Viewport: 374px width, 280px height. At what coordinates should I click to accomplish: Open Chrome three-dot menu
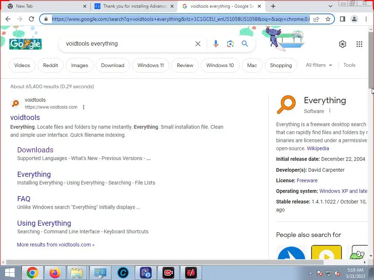coord(366,19)
